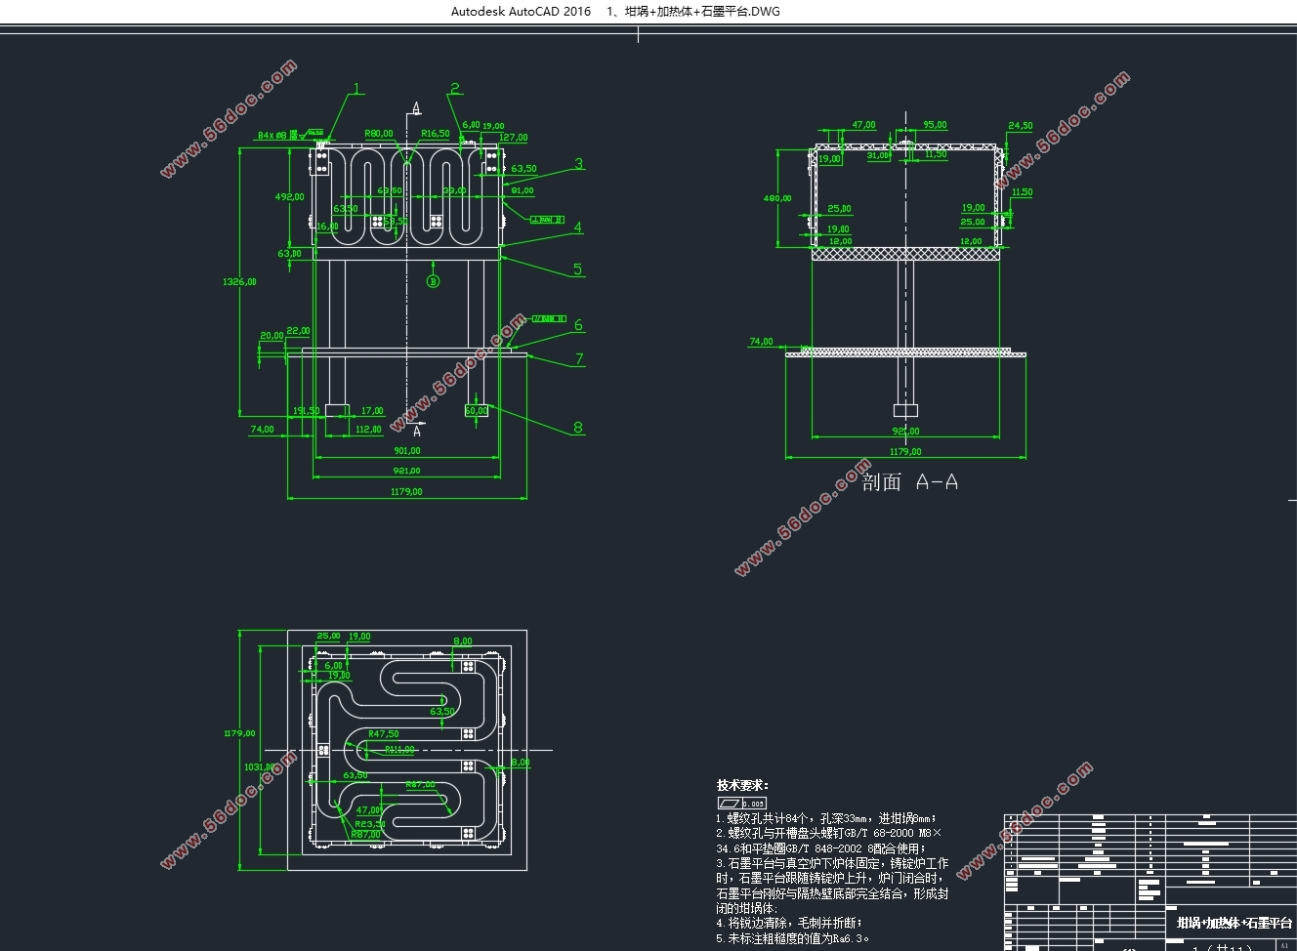Select the 31,00 dimension text
Viewport: 1297px width, 951px height.
pos(879,155)
